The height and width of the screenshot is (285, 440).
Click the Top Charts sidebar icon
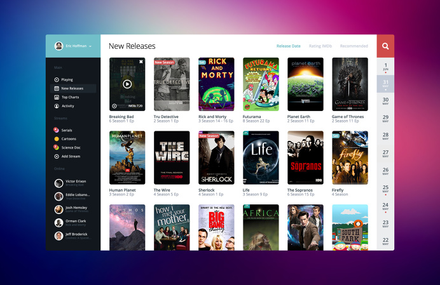coord(57,97)
